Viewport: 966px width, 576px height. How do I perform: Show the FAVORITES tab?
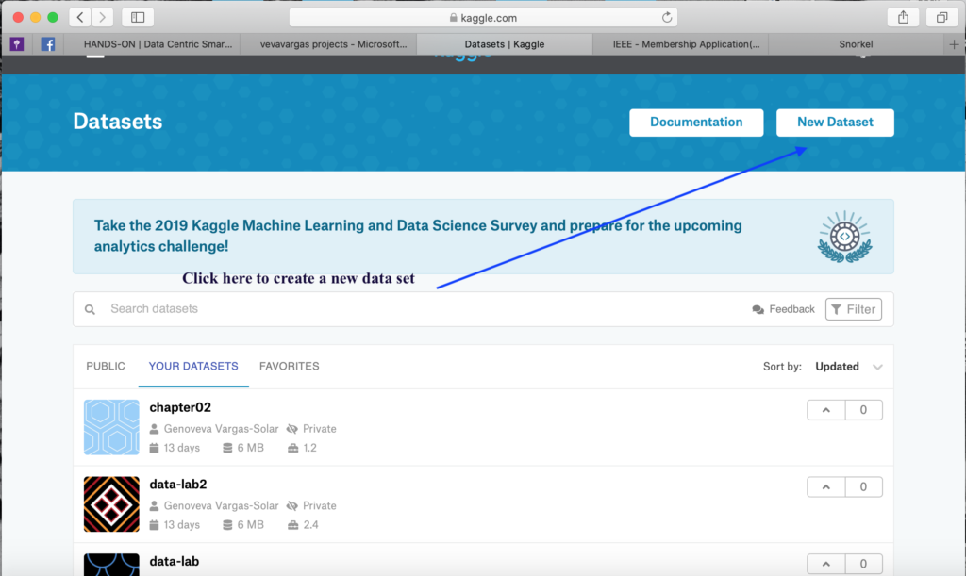pos(289,366)
